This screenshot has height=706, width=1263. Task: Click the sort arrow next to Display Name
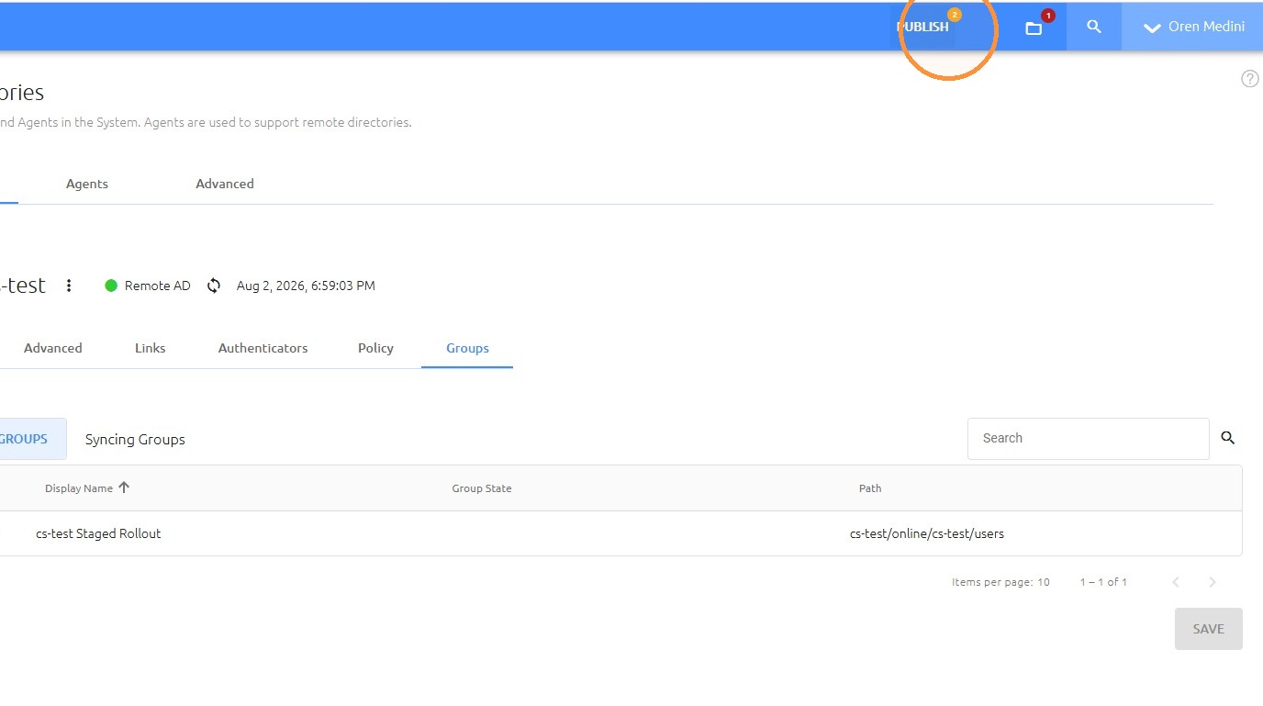124,487
